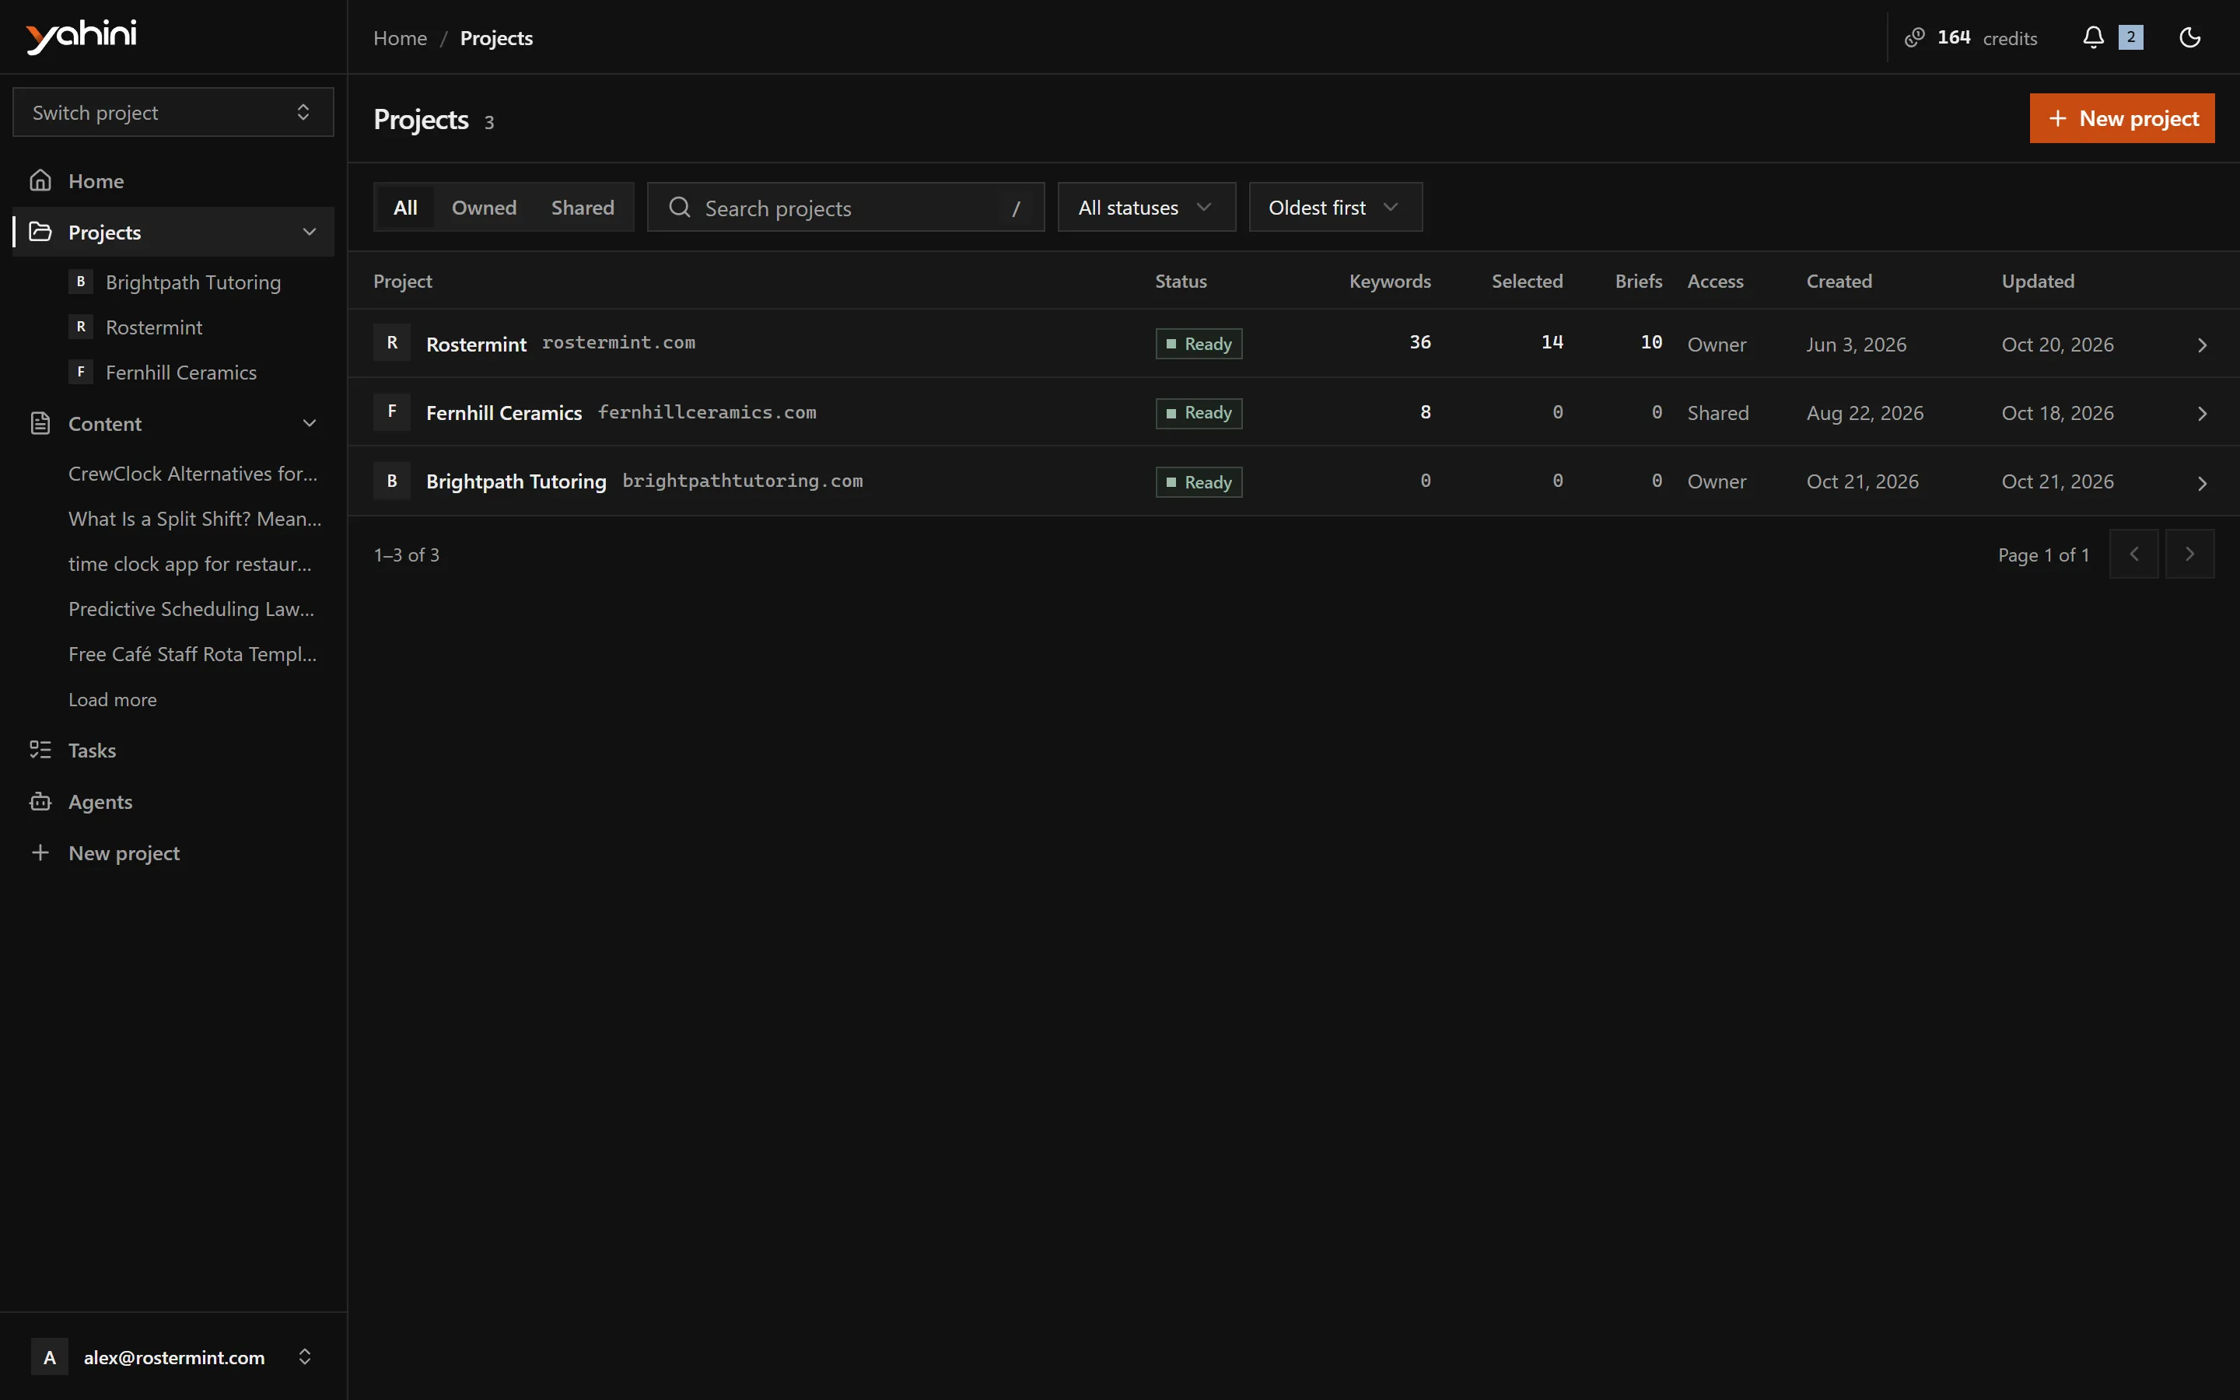Screen dimensions: 2240x1400
Task: Click the Projects folder icon in sidebar
Action: point(40,232)
